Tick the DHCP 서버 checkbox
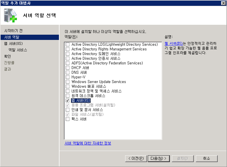The image size is (227, 167). click(67, 68)
